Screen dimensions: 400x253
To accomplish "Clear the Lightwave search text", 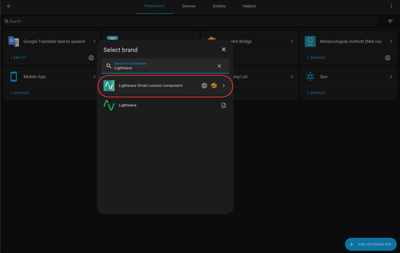I will tap(219, 66).
